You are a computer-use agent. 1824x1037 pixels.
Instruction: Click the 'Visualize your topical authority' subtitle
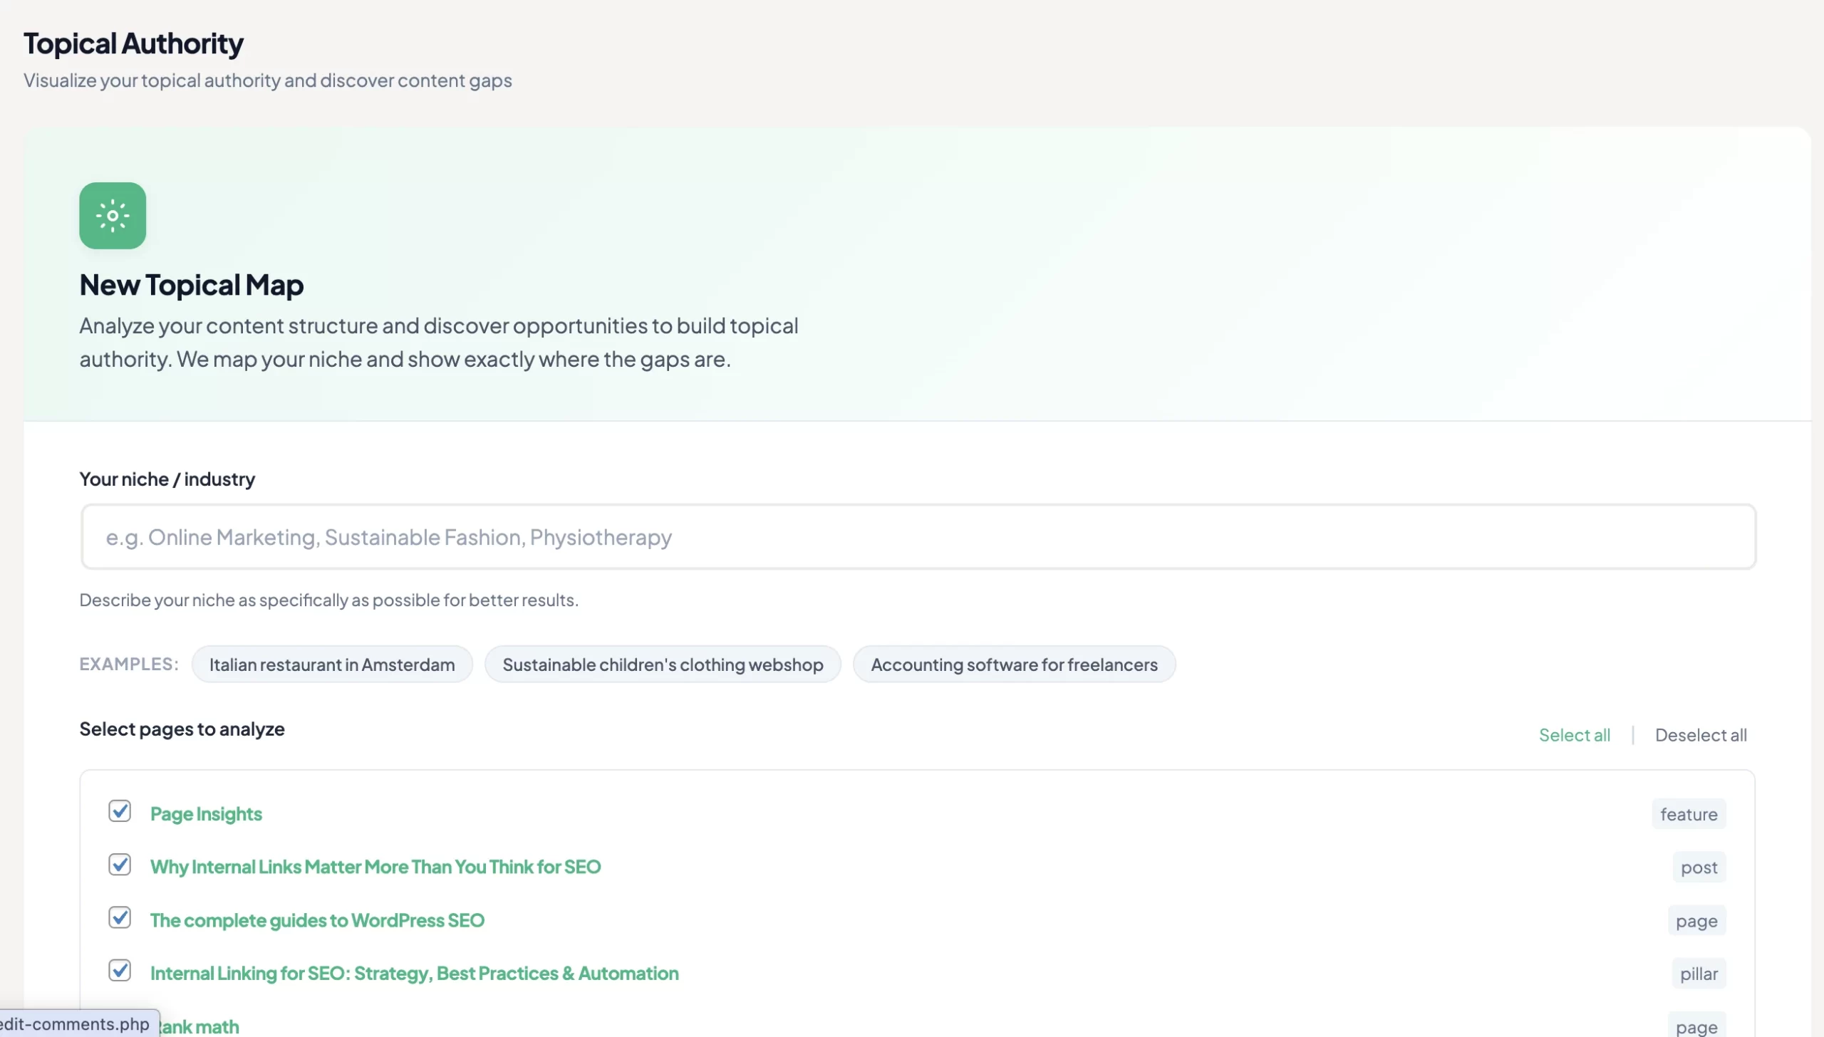pos(267,80)
